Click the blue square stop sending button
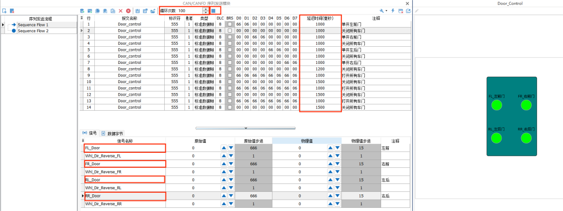Viewport: 563px width, 211px height. (213, 11)
